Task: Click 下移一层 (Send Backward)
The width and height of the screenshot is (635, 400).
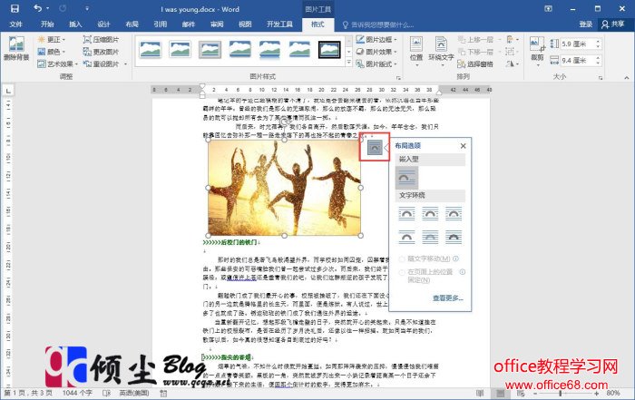Action: point(475,52)
